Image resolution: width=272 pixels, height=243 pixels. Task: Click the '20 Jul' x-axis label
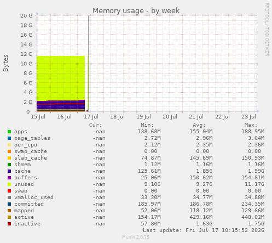click(x=170, y=117)
